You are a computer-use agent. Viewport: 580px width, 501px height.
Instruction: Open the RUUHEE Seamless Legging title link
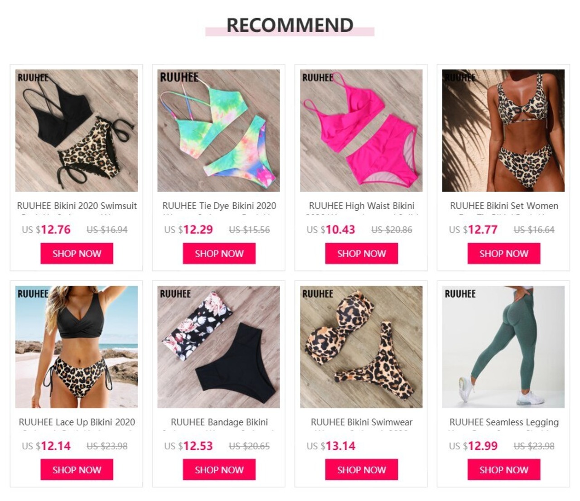[x=504, y=422]
